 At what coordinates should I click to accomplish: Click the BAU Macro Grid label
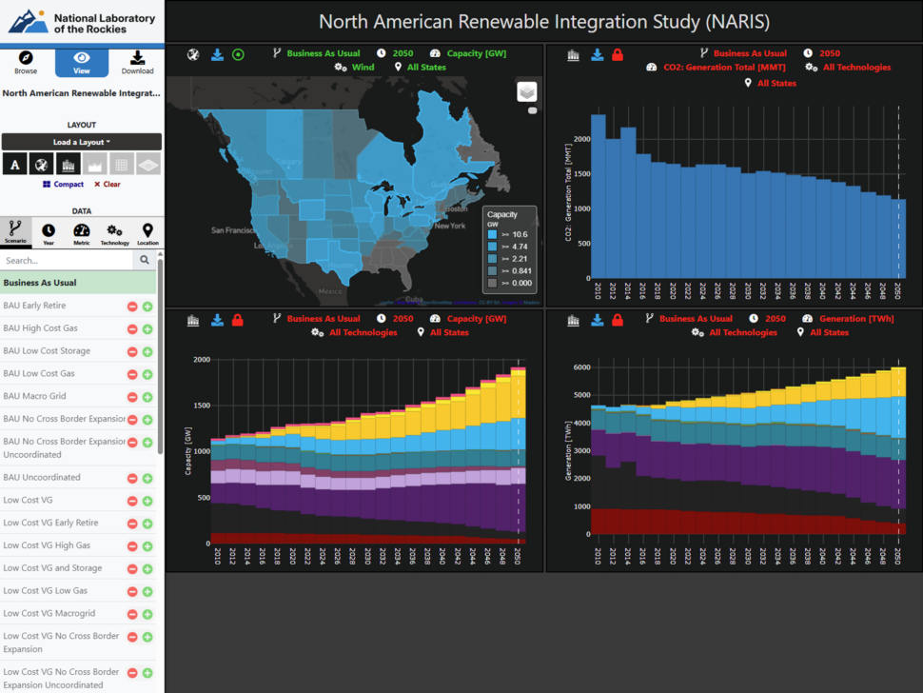34,396
